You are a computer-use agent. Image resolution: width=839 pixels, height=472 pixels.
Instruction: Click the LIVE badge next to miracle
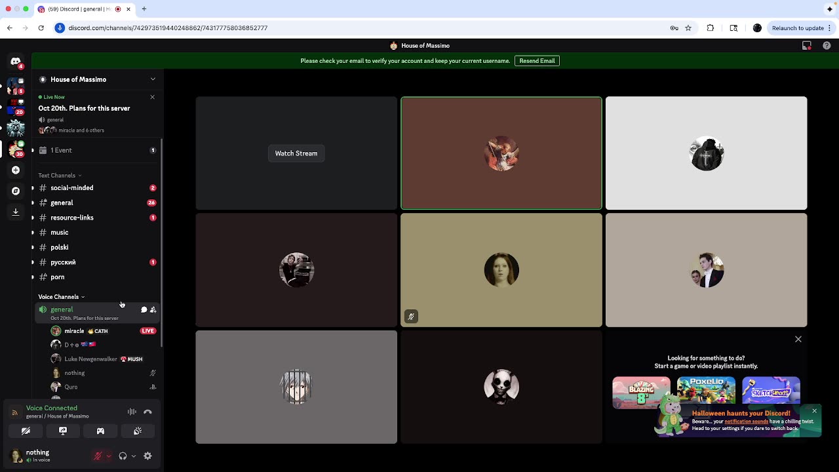pos(148,331)
